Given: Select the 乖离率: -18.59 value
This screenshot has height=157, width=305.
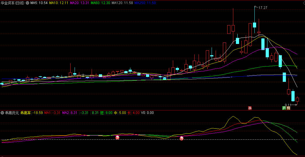Looking at the screenshot, I should (32, 113).
